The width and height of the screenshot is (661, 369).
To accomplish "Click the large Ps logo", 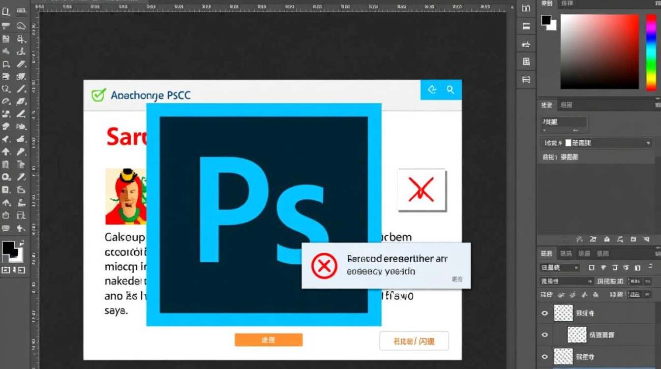I will click(264, 215).
